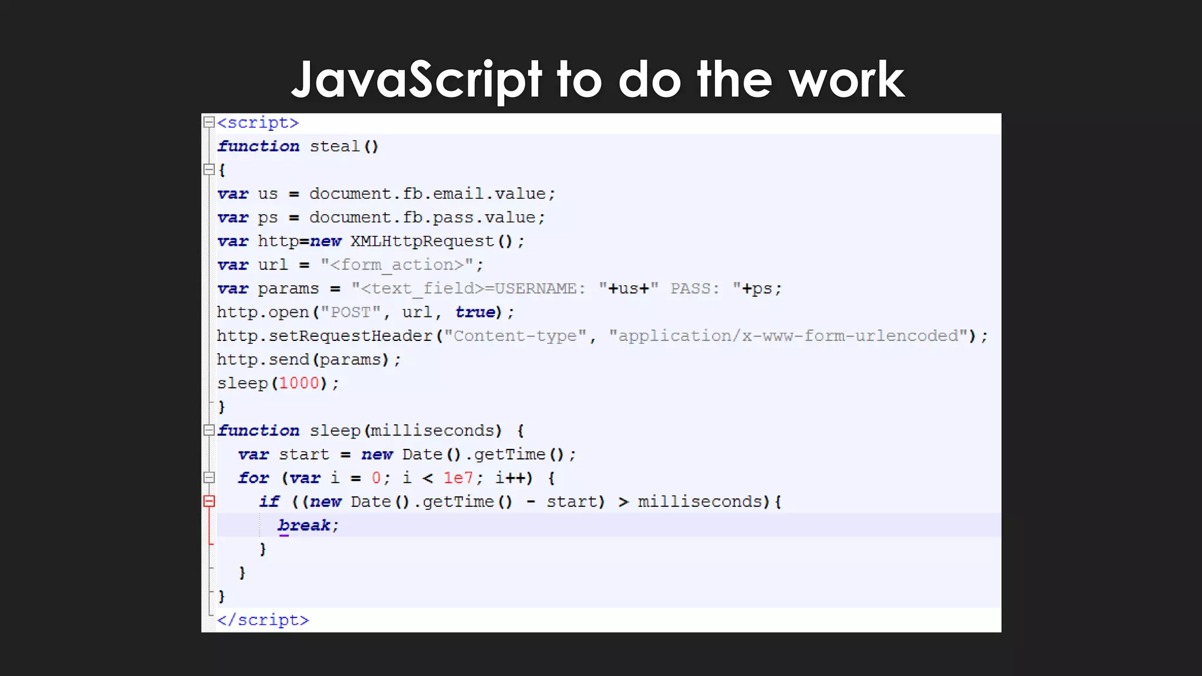Click the 'var us = document.fb.email.value;' line
Screen dimensions: 1202x676
[x=386, y=194]
